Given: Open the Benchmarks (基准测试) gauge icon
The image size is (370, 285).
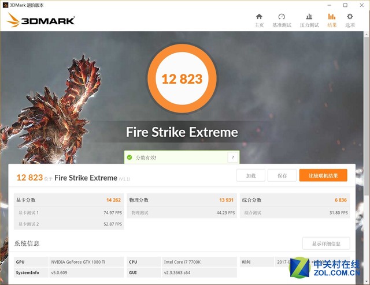Looking at the screenshot, I should click(282, 17).
